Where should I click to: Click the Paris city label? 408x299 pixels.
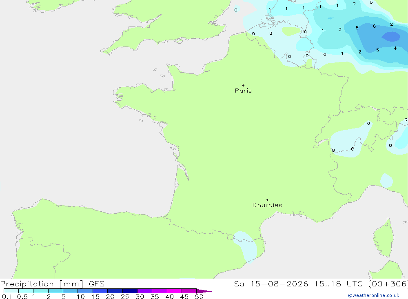243,91
